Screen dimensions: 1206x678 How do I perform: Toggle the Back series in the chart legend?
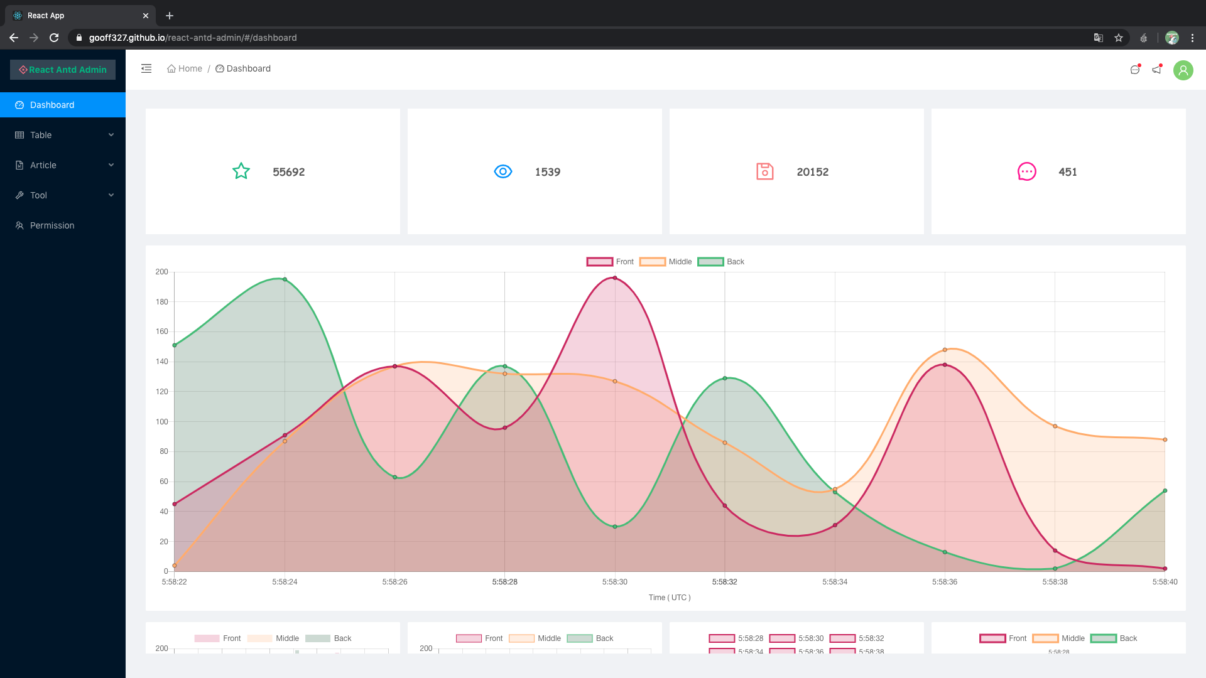point(722,261)
